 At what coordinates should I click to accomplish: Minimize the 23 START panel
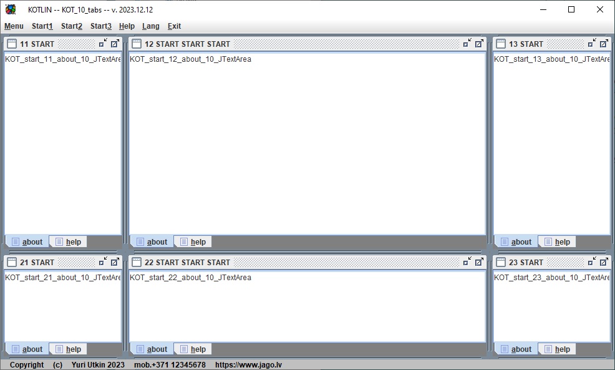[x=592, y=261]
